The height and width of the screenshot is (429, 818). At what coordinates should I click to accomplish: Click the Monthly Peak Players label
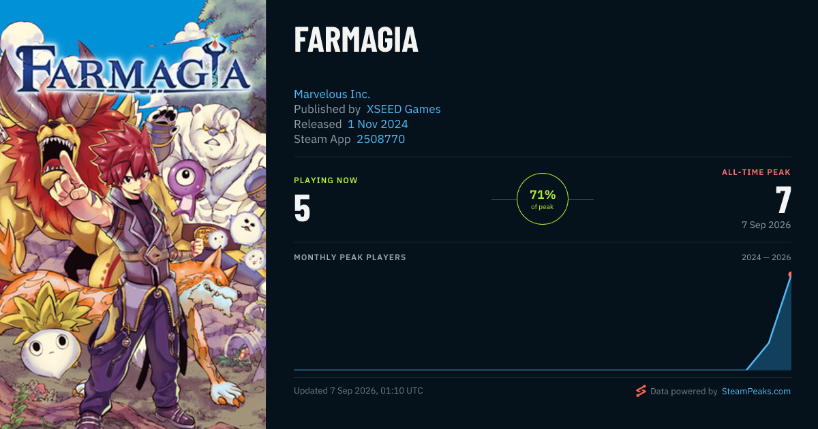point(350,257)
